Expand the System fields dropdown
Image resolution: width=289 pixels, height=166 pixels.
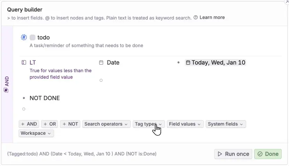(x=226, y=124)
